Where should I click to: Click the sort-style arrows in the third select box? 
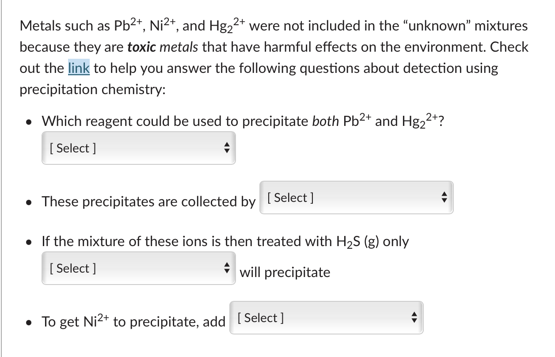(x=227, y=268)
